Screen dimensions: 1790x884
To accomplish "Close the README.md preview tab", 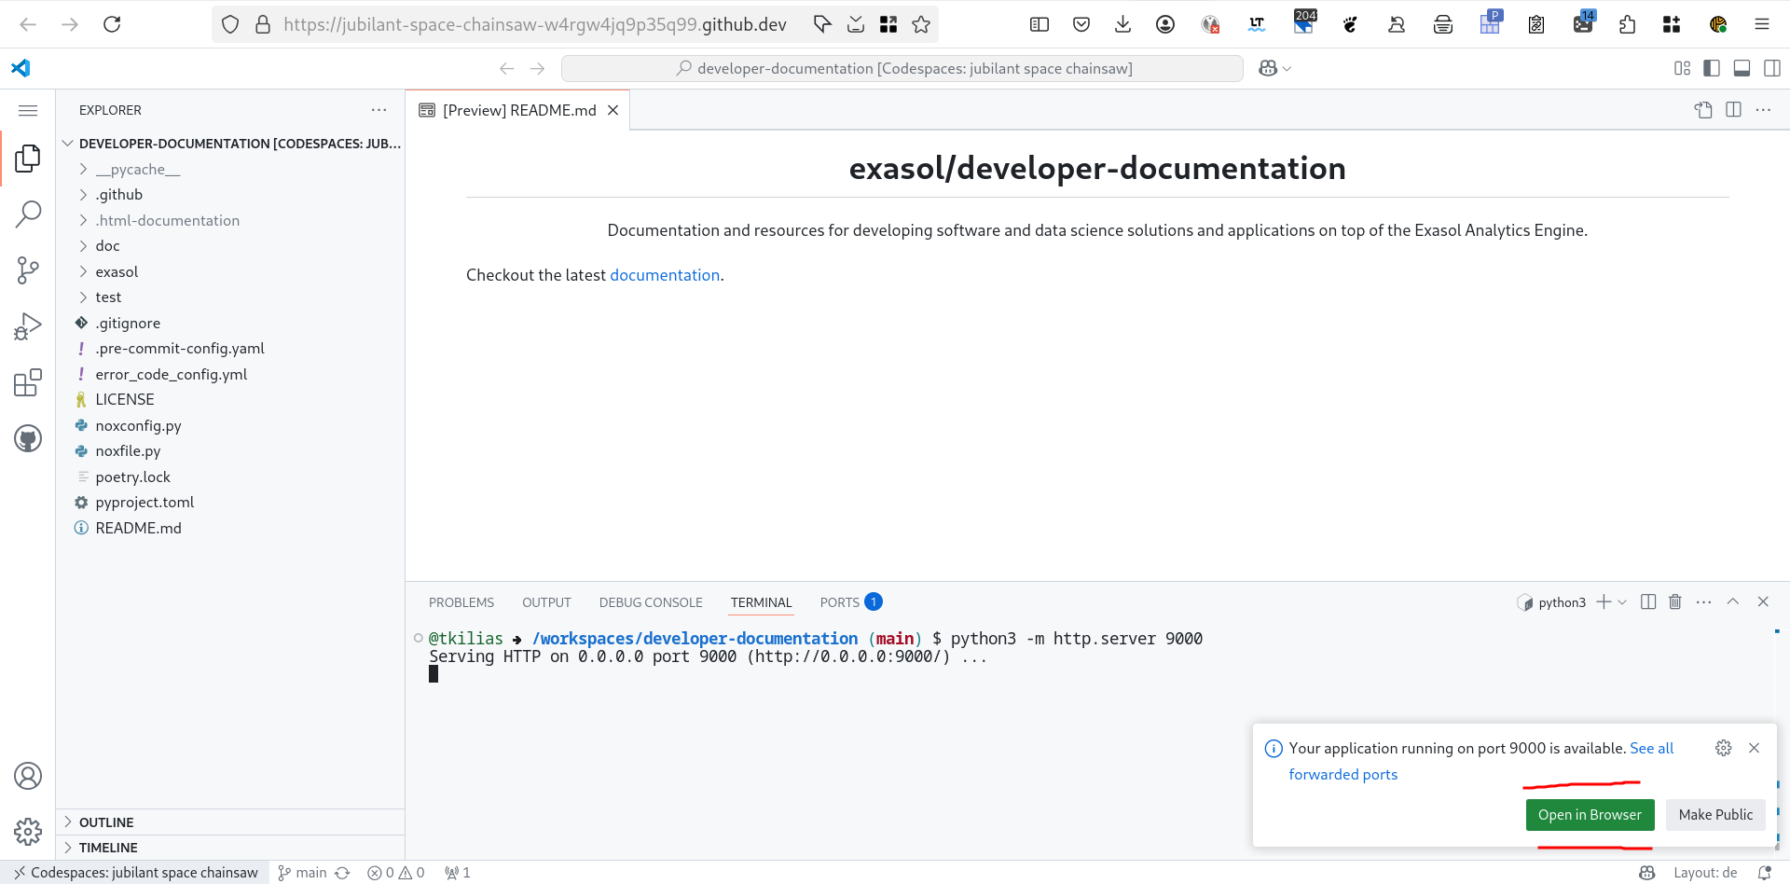I will click(613, 110).
